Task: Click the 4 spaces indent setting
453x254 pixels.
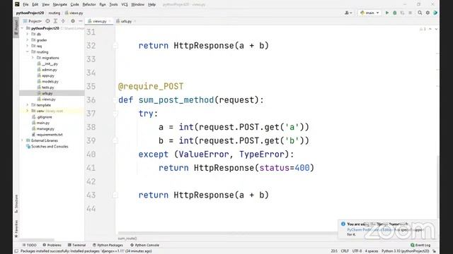Action: click(x=372, y=251)
